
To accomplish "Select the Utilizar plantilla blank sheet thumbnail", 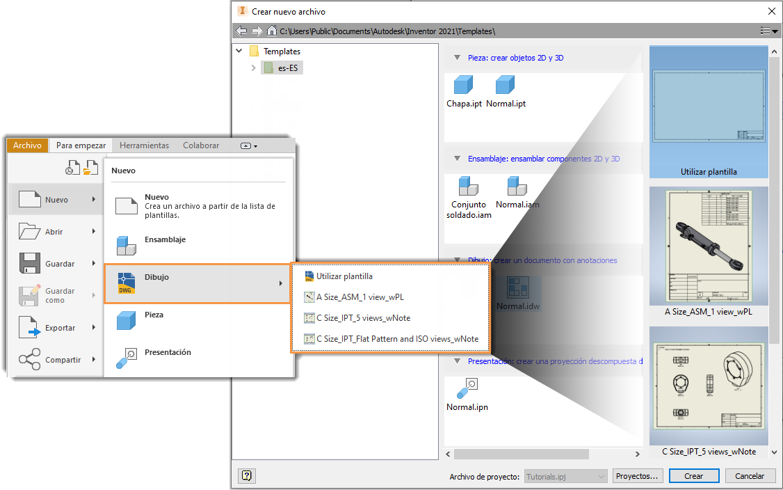I will coord(709,112).
